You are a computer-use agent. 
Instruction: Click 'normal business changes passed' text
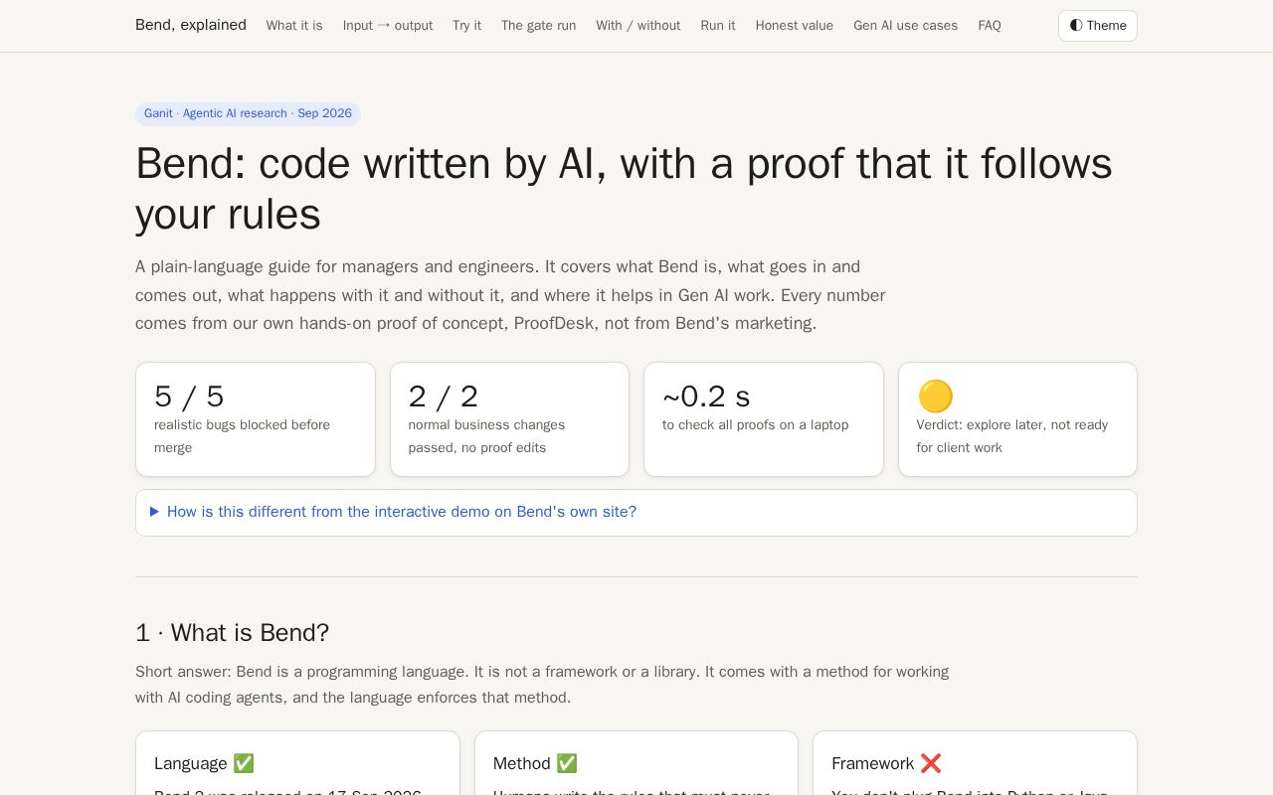[486, 436]
